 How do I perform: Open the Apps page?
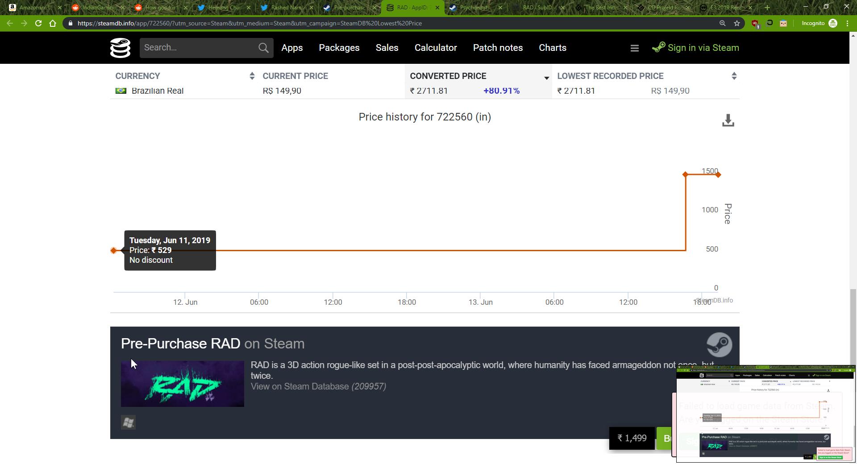tap(292, 48)
